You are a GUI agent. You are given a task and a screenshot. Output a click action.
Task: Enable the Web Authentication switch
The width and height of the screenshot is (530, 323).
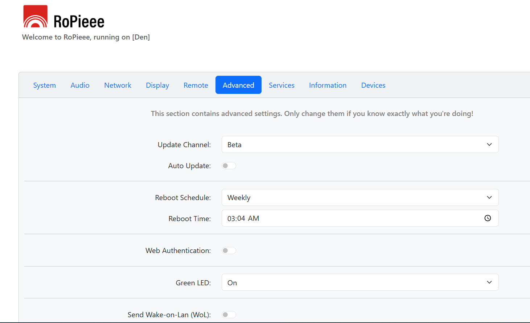point(229,250)
